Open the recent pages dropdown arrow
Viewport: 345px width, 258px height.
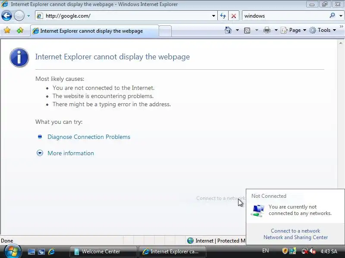(x=28, y=16)
